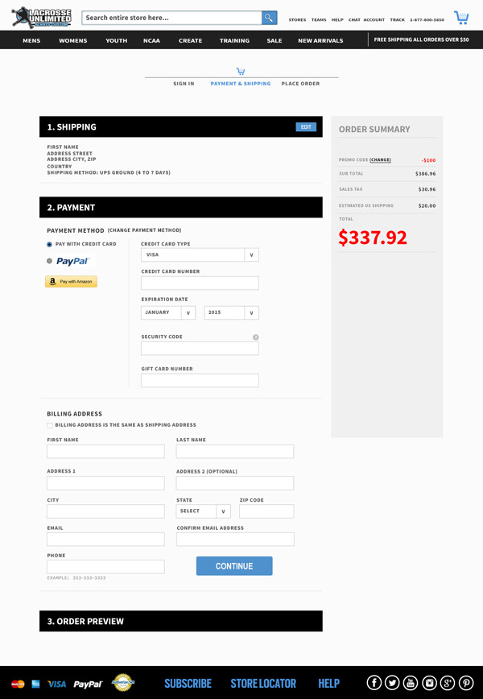
Task: Expand the Credit Card Type dropdown
Action: coord(200,255)
